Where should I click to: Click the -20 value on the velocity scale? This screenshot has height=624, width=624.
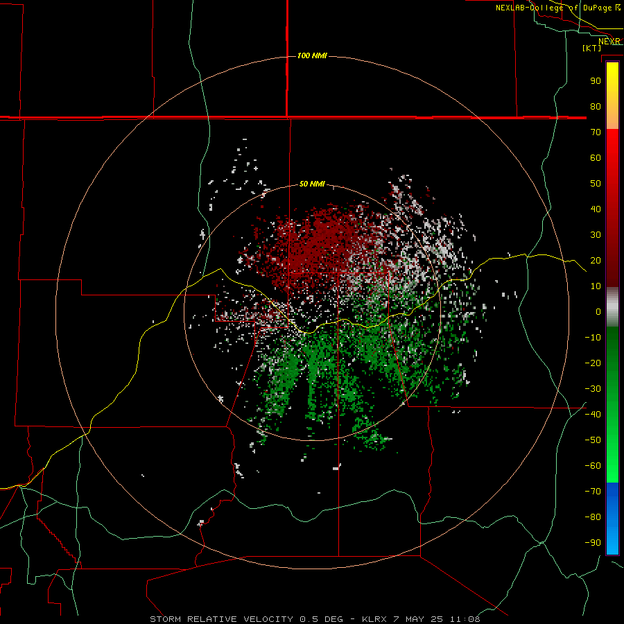click(593, 363)
